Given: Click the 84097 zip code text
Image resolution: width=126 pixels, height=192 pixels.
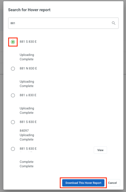Looking at the screenshot, I should (24, 130).
